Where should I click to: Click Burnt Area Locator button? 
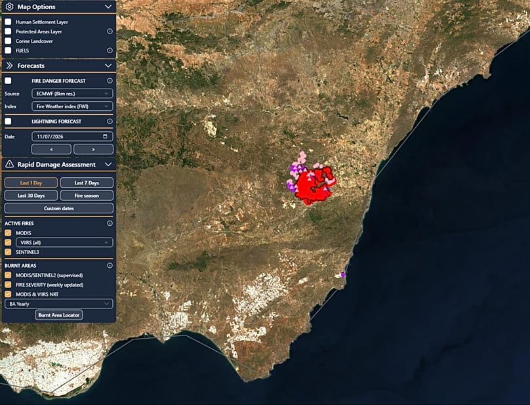[59, 315]
